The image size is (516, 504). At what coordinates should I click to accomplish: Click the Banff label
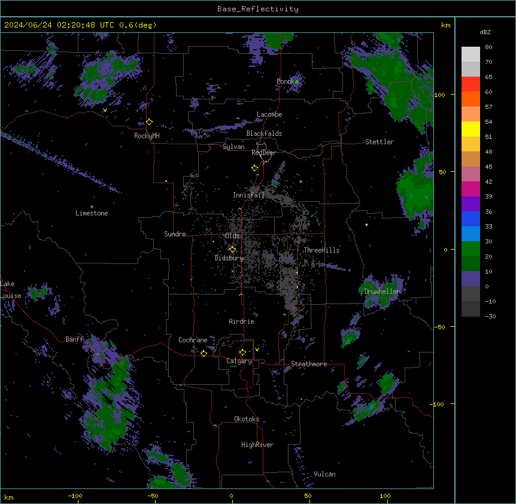coord(74,339)
